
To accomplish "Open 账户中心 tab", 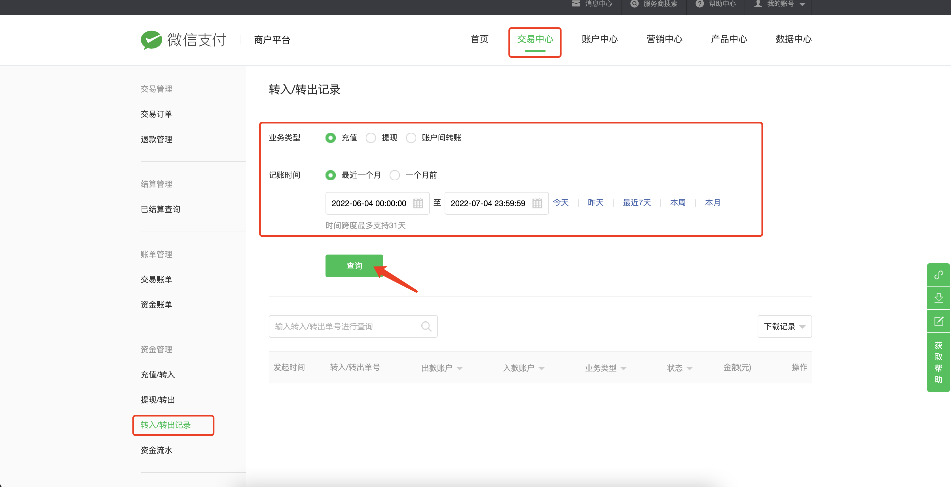I will [599, 39].
